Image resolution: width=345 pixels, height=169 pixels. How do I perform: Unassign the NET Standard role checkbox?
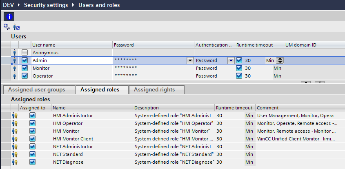click(32, 154)
